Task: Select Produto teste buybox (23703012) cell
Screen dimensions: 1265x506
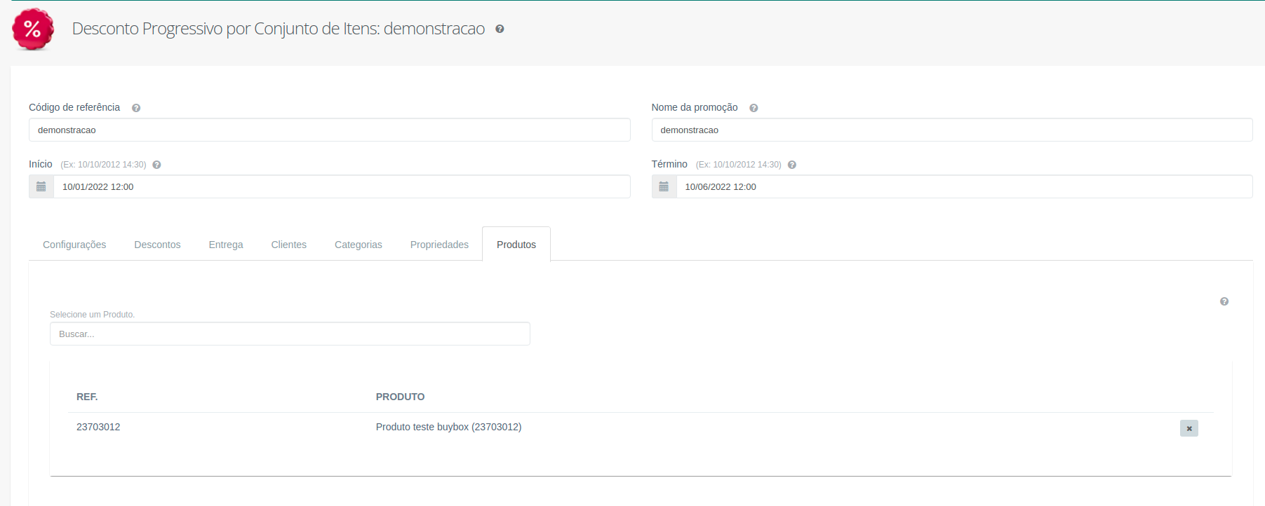Action: (449, 427)
